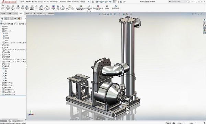Open the Appearances icon in the right task pane
Viewport: 206px width, 124px height.
pyautogui.click(x=204, y=30)
